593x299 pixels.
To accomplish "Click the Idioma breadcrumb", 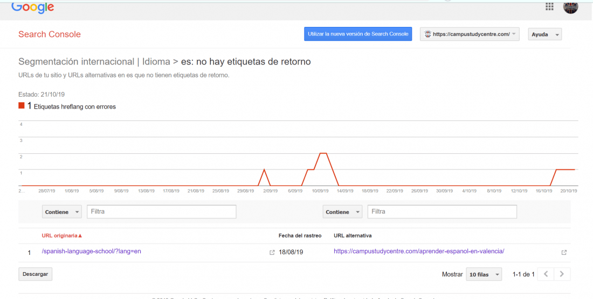I will click(x=155, y=61).
